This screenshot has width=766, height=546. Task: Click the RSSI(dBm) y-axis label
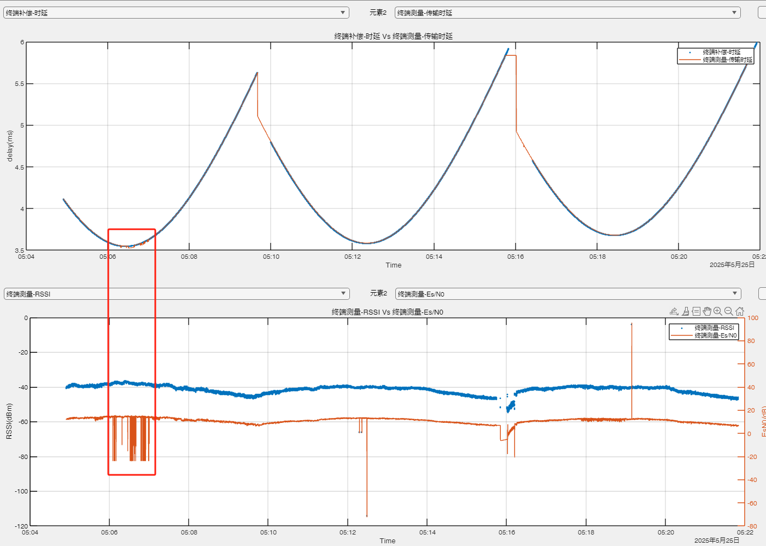tap(9, 421)
